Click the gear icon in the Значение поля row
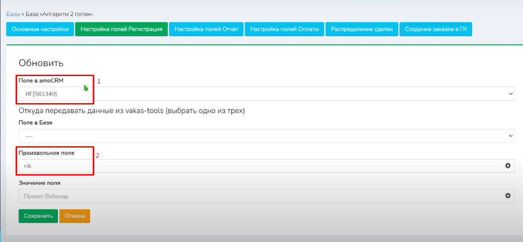The width and height of the screenshot is (523, 242). 507,196
